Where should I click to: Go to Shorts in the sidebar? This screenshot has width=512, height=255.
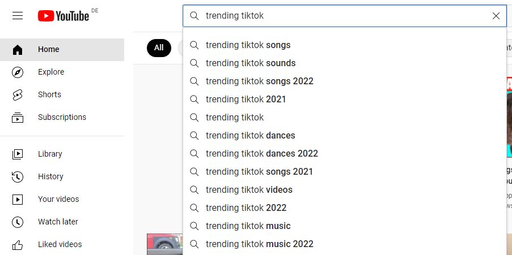(49, 94)
